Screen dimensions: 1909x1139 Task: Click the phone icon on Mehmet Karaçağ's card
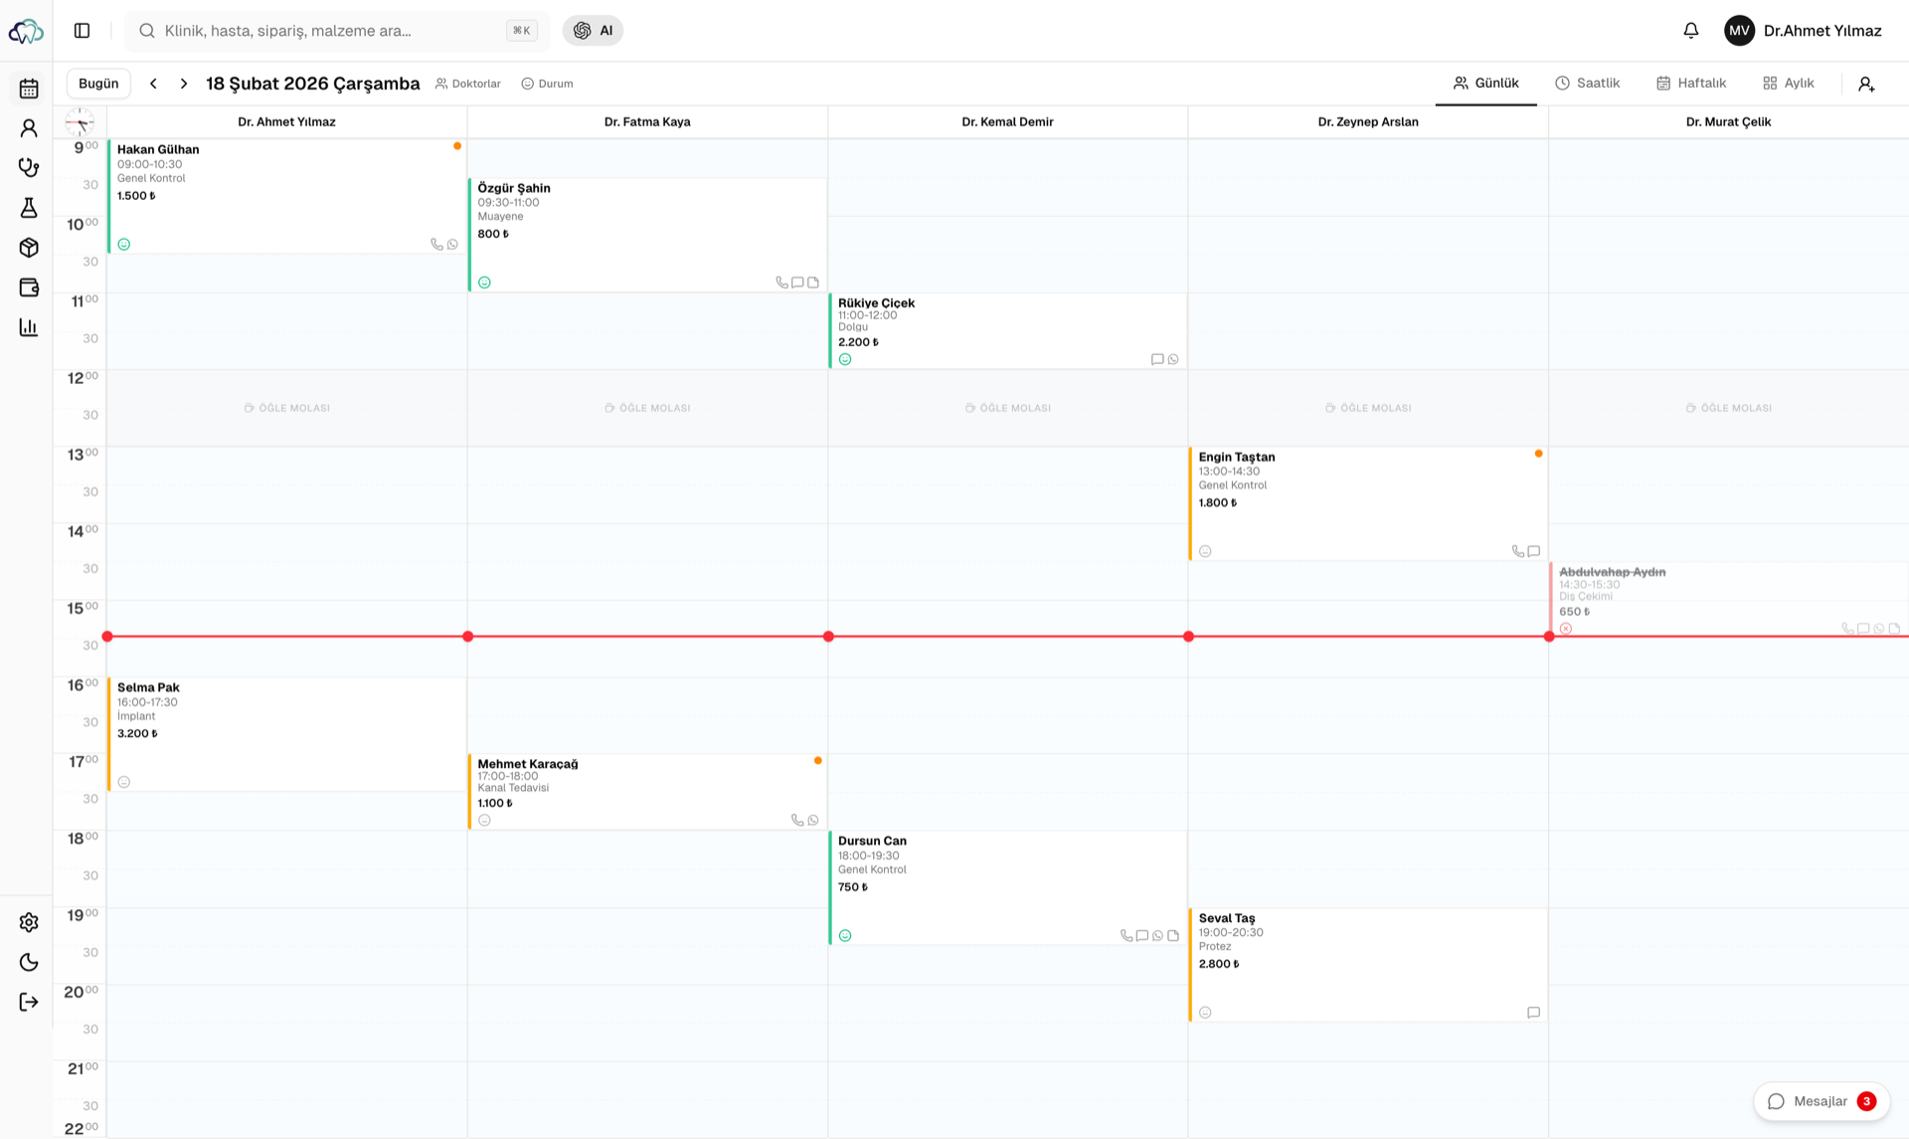click(x=797, y=821)
